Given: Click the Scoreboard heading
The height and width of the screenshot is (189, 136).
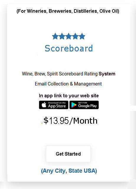Looking at the screenshot, I should 69,48.
